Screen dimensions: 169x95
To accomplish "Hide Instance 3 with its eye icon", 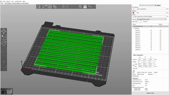I will click(x=151, y=34).
